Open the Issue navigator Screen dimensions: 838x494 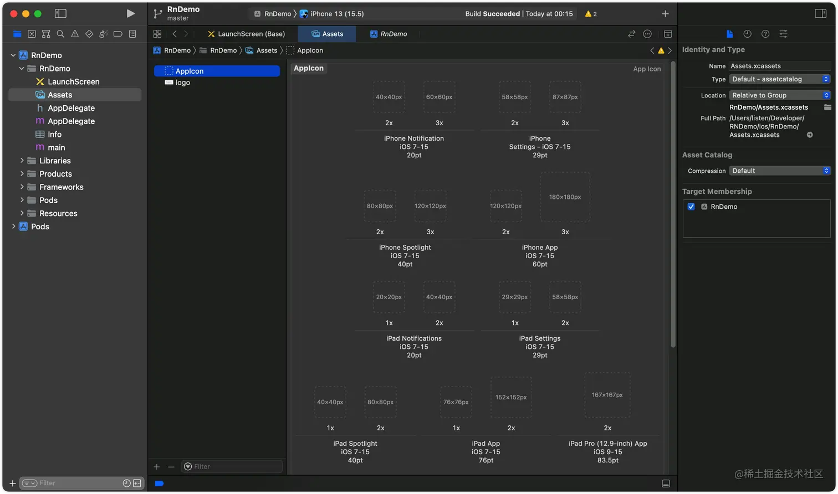tap(75, 34)
